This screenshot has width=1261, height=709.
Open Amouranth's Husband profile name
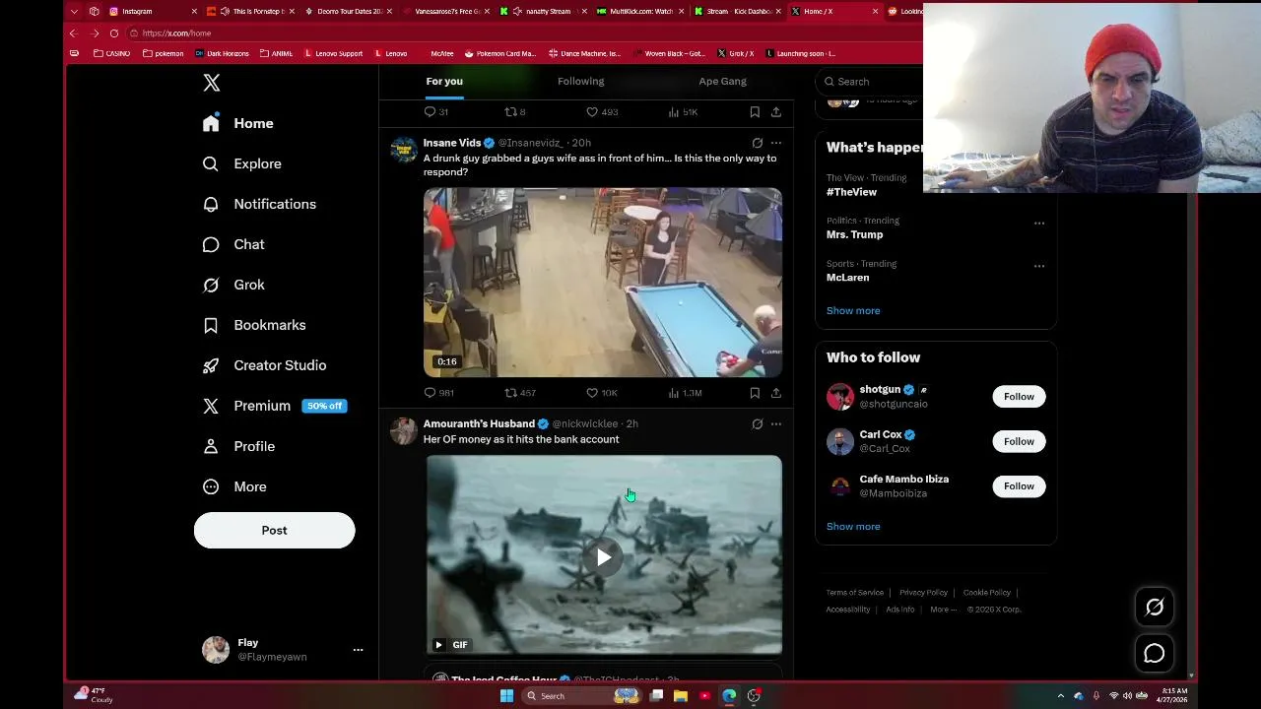(x=479, y=423)
